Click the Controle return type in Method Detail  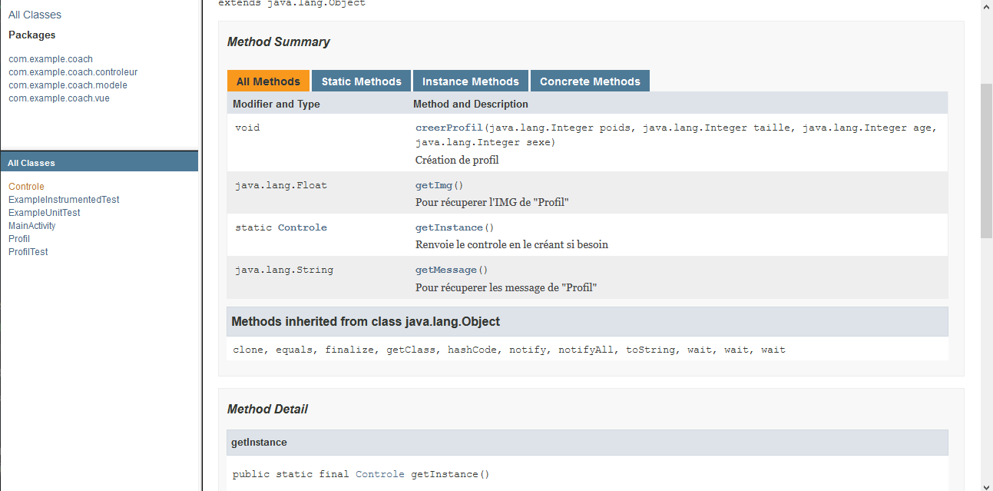379,474
